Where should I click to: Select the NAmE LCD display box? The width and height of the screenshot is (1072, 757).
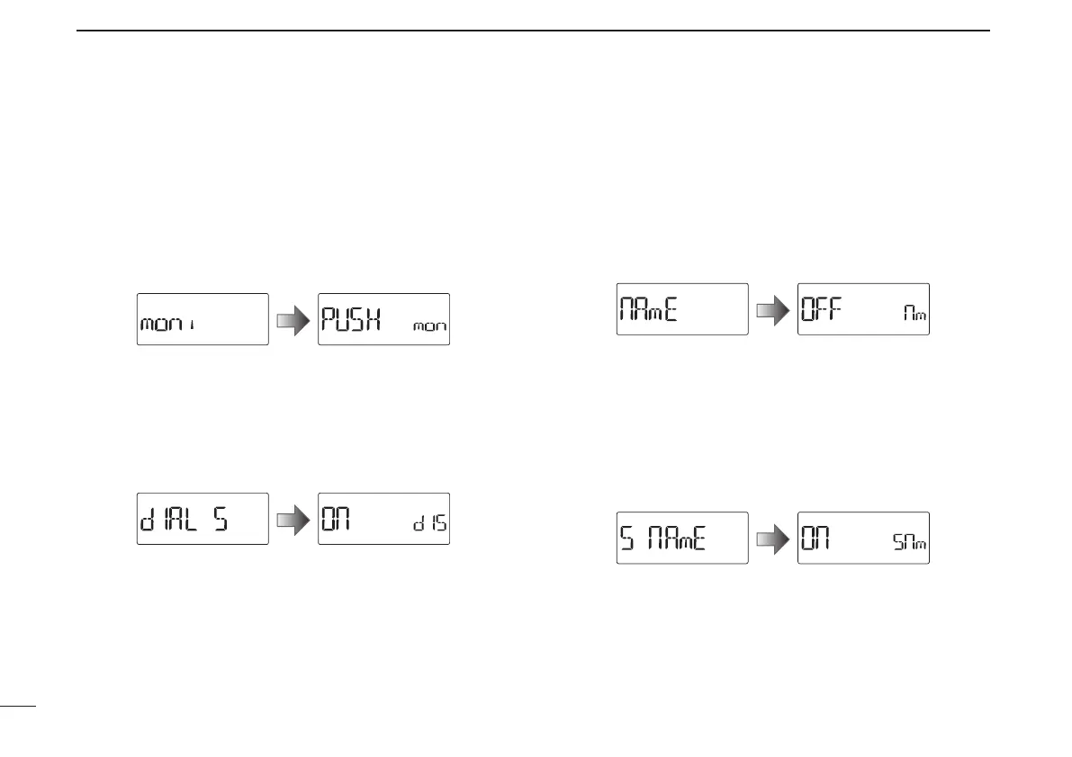(x=682, y=309)
